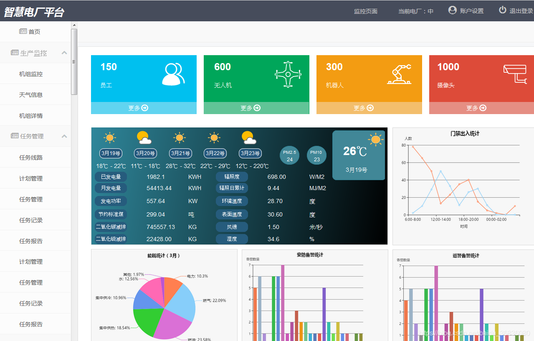
Task: Click 更多 on the blue 员工 card
Action: 144,108
